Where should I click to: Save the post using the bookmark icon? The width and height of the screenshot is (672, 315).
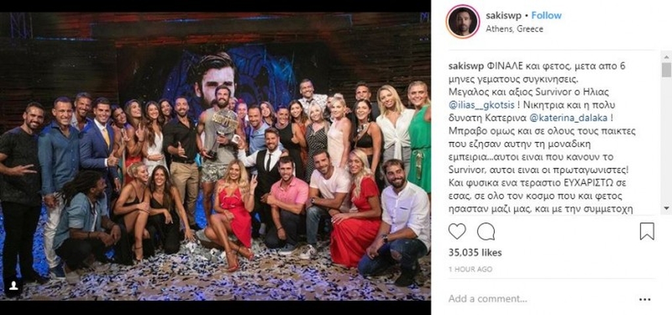(646, 232)
